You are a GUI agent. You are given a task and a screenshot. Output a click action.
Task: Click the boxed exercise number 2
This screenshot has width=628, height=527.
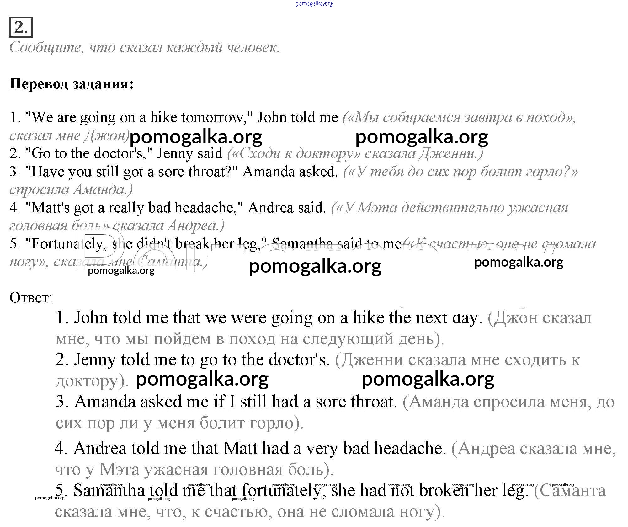click(21, 27)
